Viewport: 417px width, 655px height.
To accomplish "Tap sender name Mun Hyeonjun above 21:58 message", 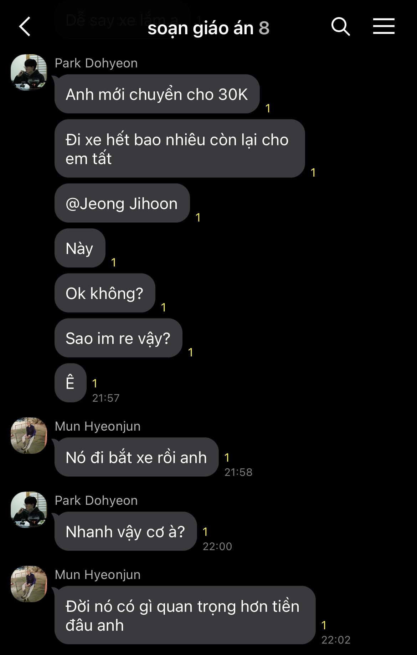I will [x=98, y=426].
